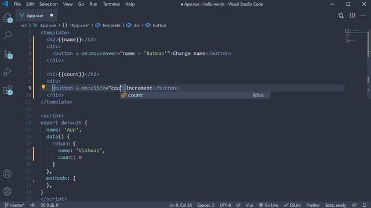Viewport: 371px width, 208px height.
Task: Click the feedback icon in status bar
Action: tap(354, 205)
